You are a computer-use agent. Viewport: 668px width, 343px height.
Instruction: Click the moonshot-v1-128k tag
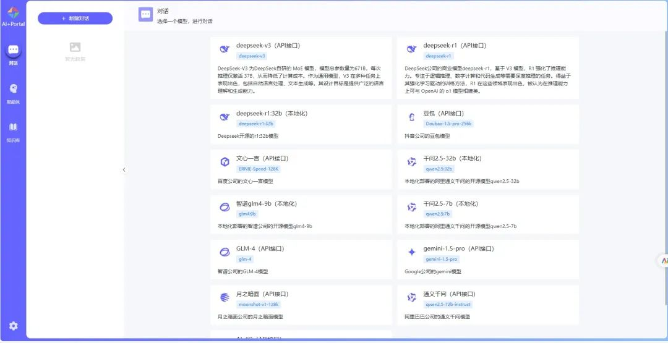(x=259, y=304)
